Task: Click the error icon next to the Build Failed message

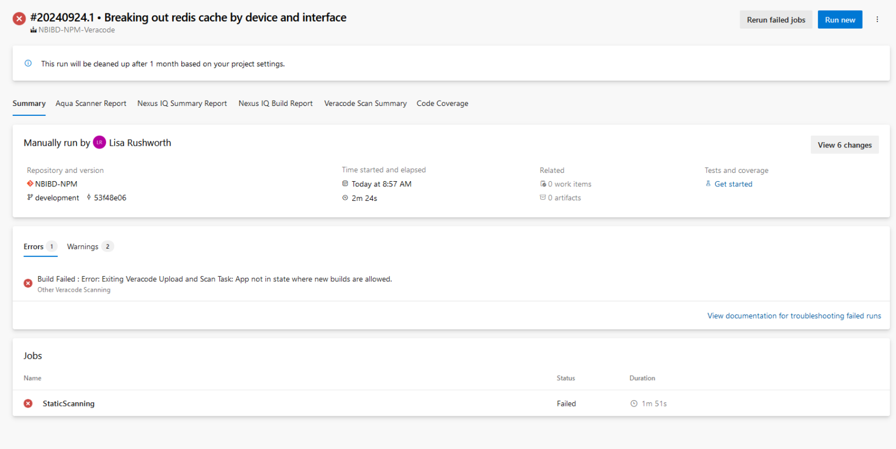Action: click(x=27, y=282)
